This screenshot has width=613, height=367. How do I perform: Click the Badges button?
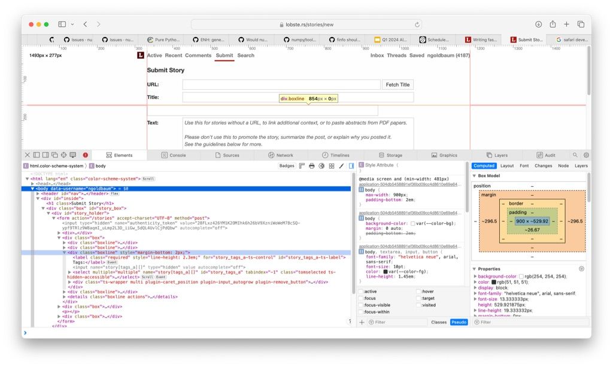287,166
